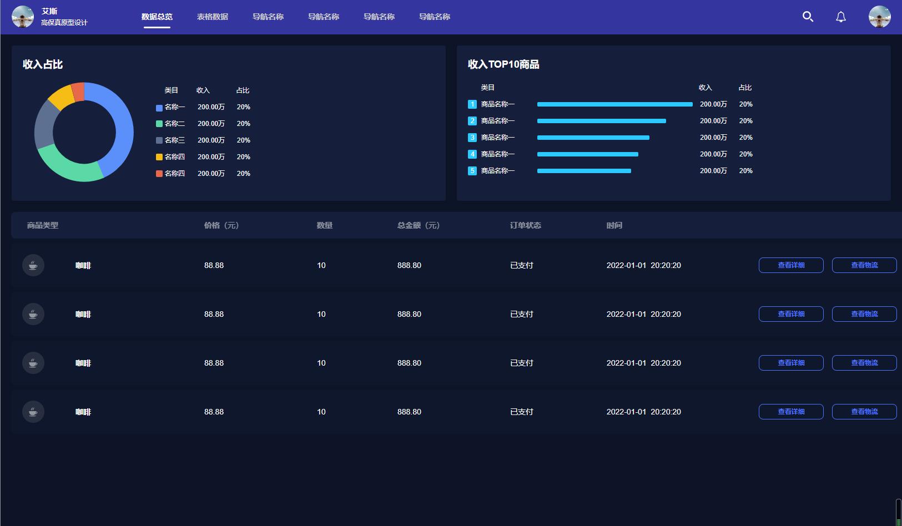Click the vertical scrollbar at bottom right
The image size is (902, 526).
click(899, 512)
